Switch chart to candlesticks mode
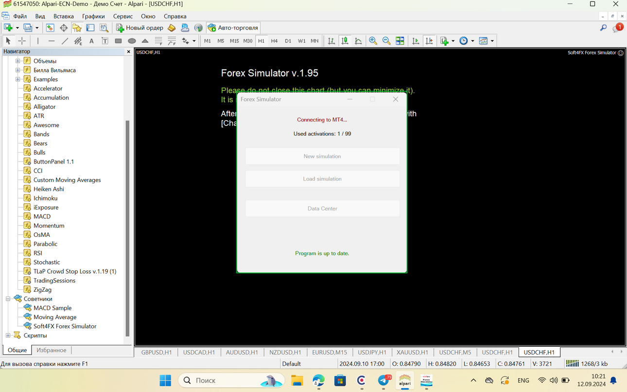Viewport: 627px width, 392px height. (x=345, y=41)
